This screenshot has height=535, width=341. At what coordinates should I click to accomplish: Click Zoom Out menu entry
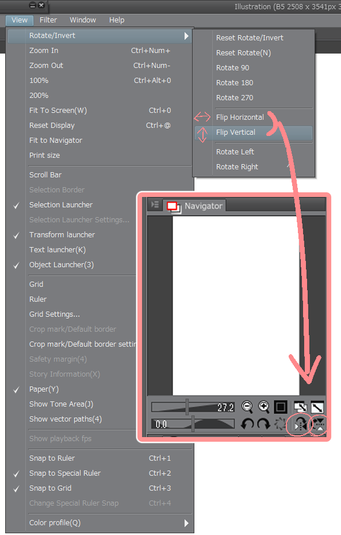click(x=99, y=66)
